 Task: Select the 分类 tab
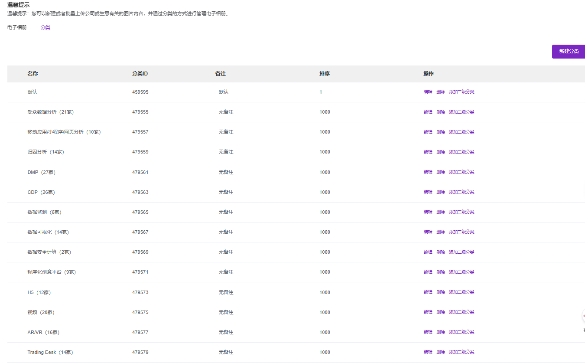point(45,27)
